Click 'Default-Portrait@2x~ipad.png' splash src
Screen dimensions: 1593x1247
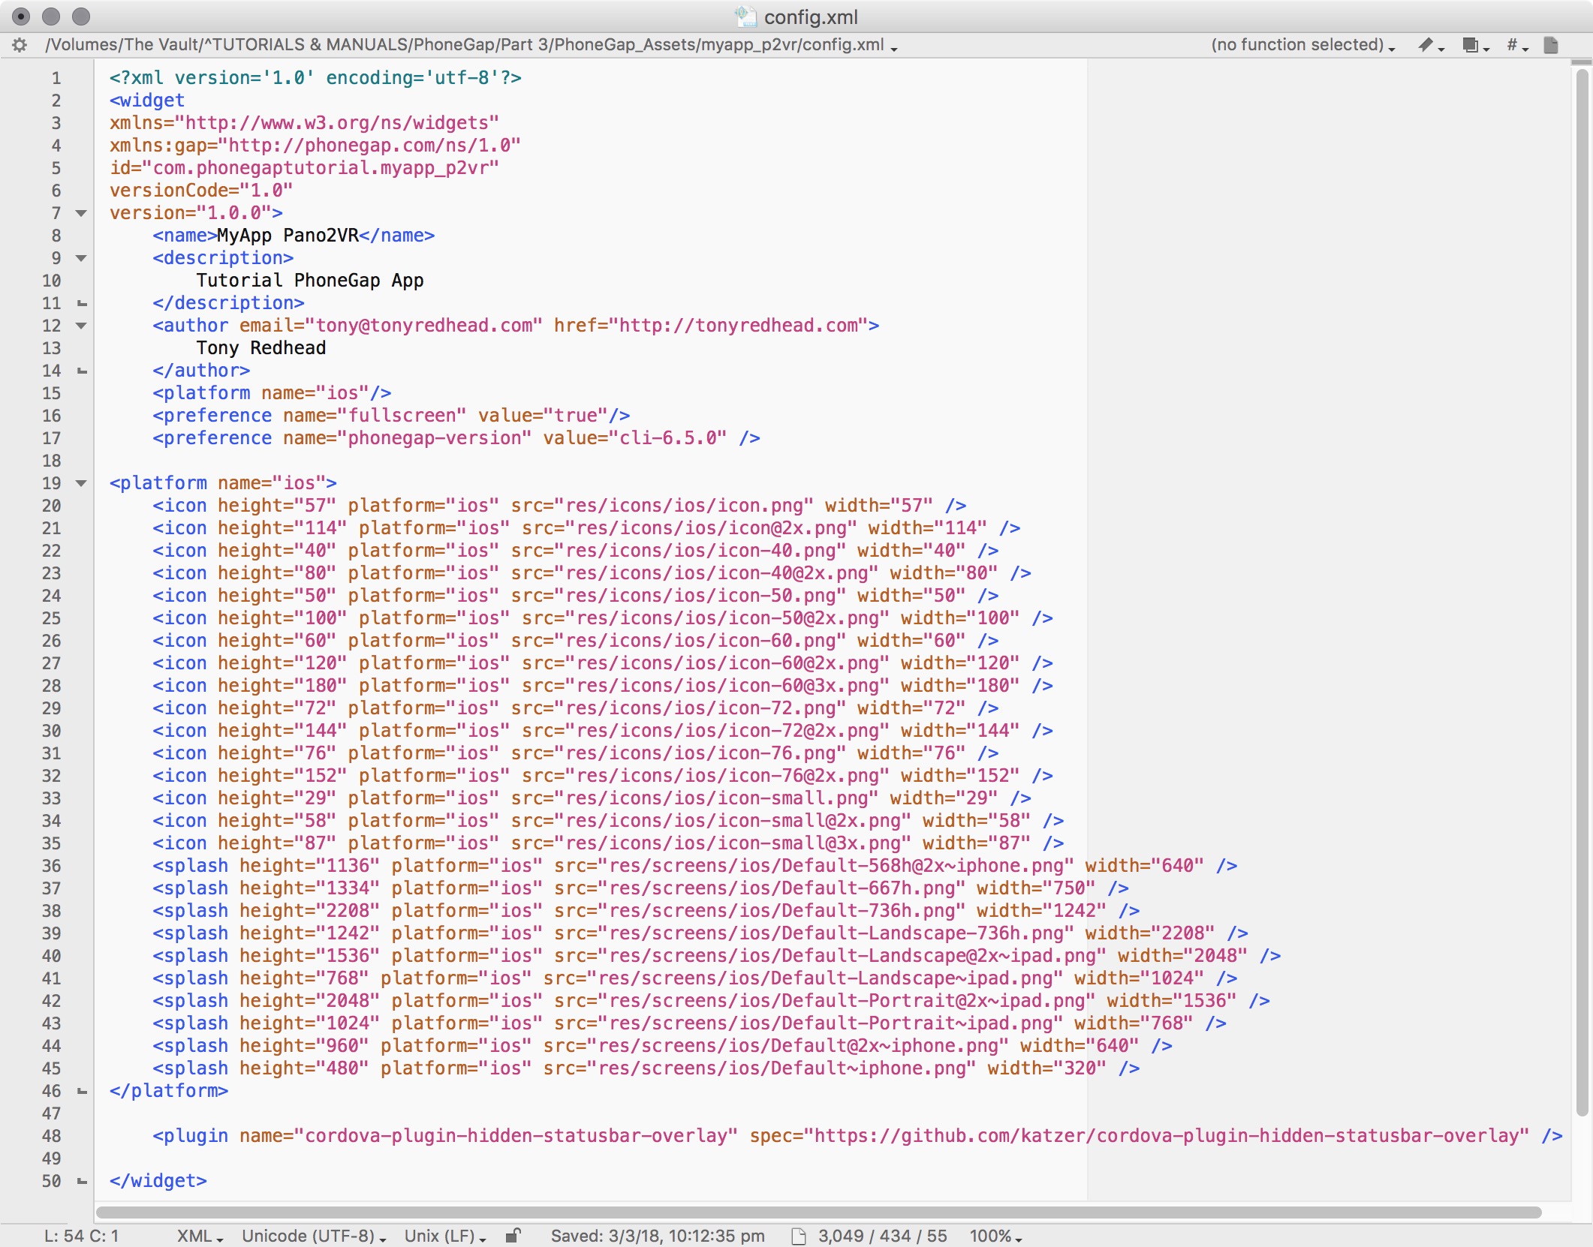(934, 1001)
